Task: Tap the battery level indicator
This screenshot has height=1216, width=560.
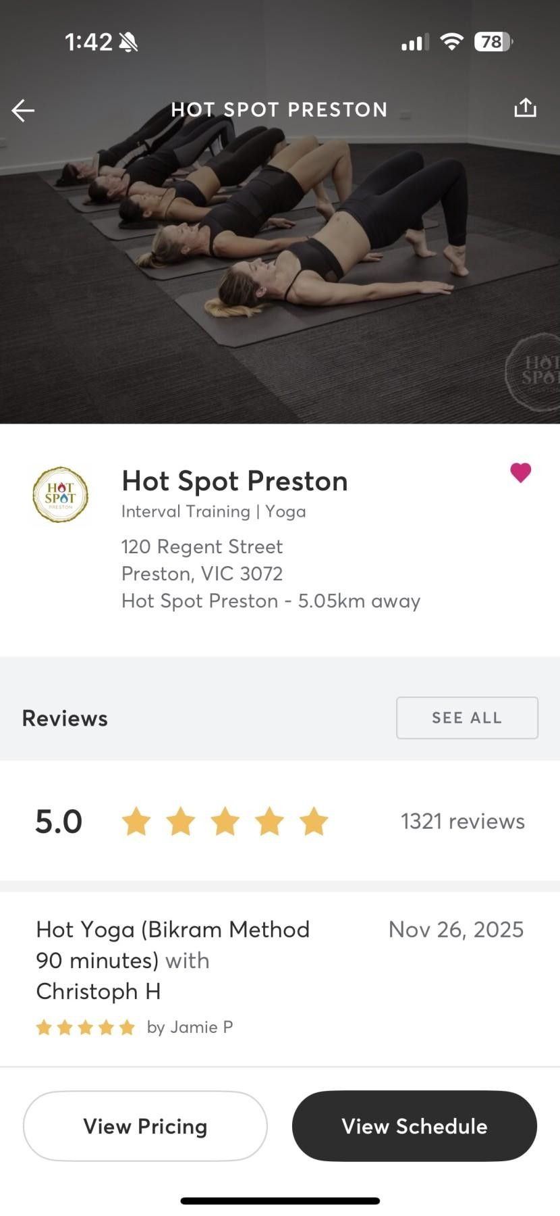Action: [x=493, y=42]
